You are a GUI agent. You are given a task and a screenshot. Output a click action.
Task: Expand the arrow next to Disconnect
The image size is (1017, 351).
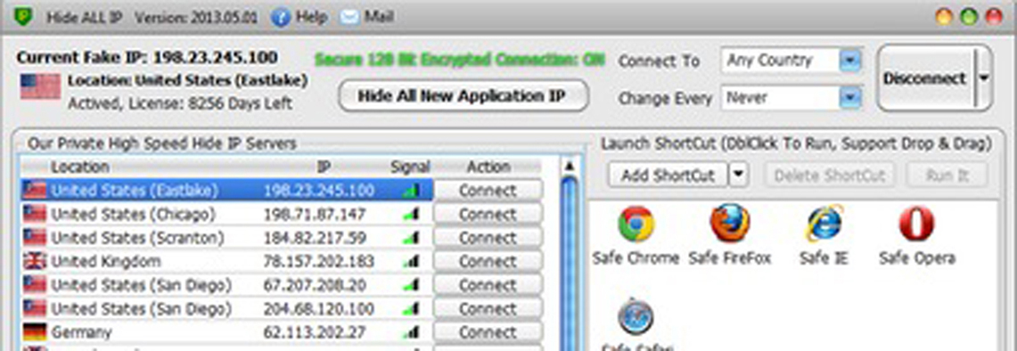click(983, 78)
